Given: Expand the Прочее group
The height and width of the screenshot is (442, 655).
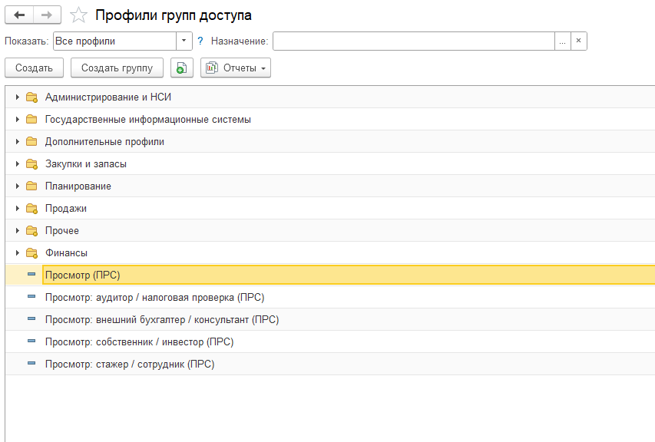Looking at the screenshot, I should 17,231.
